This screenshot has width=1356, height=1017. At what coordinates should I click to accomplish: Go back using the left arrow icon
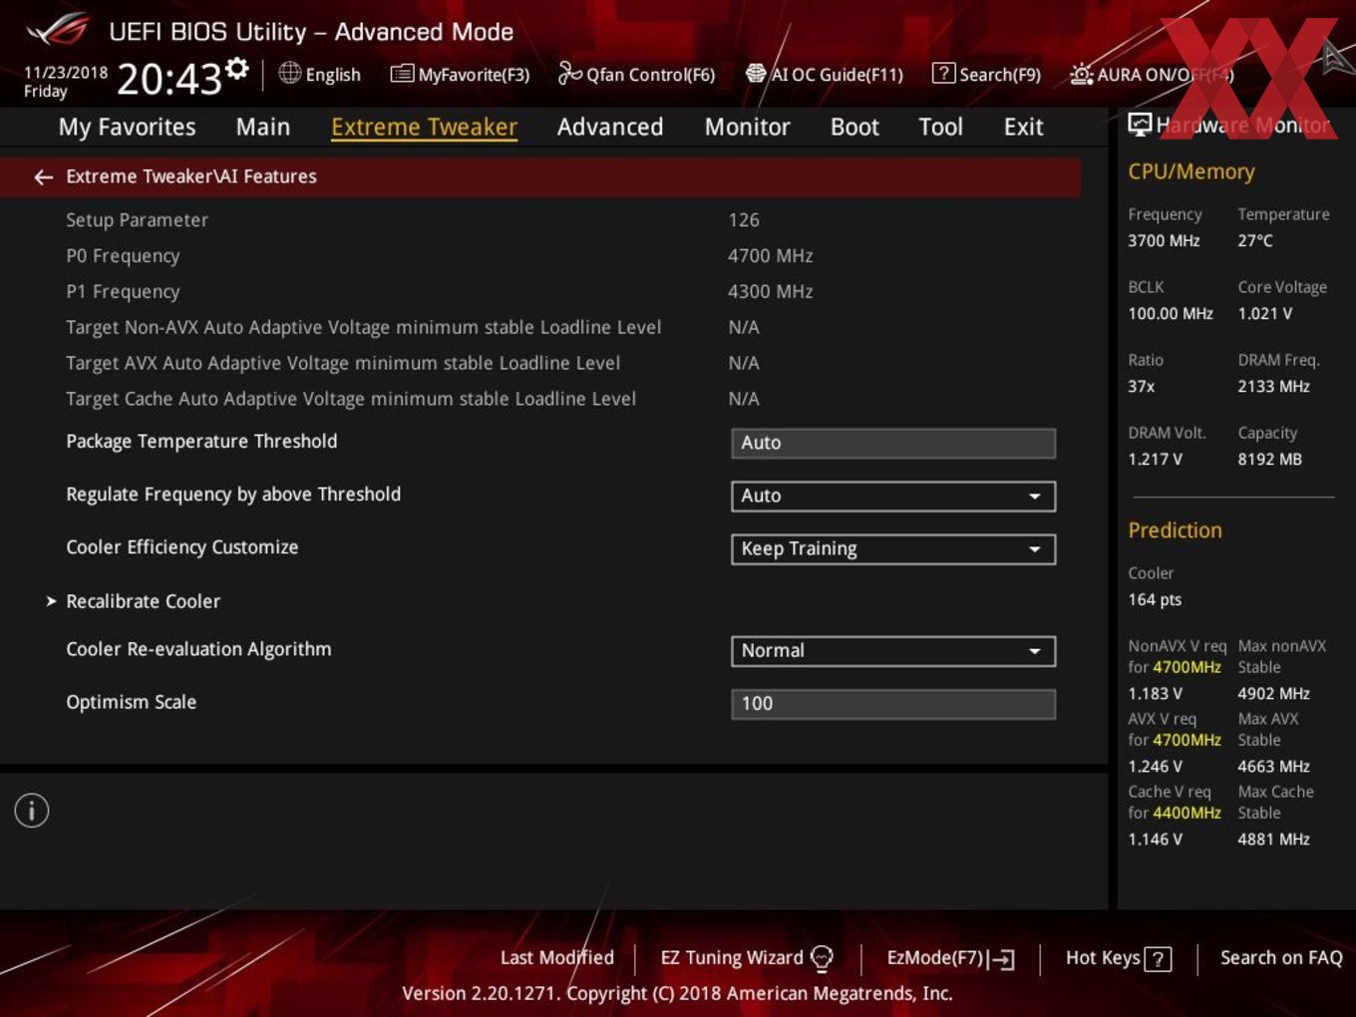[43, 176]
